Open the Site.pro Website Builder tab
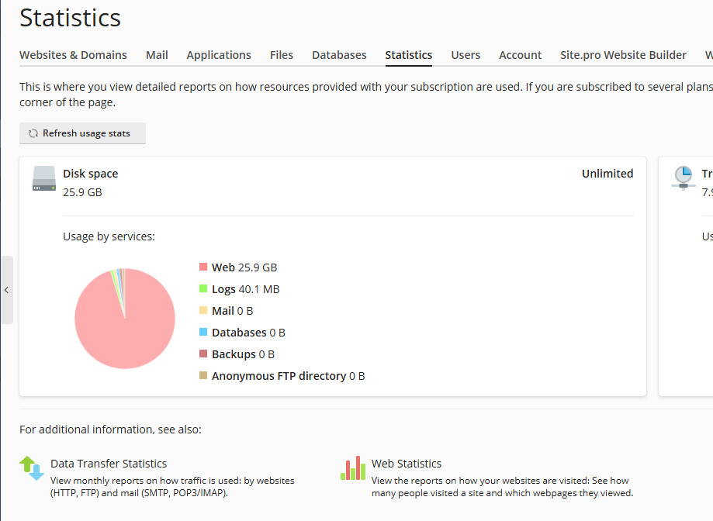Image resolution: width=713 pixels, height=521 pixels. click(x=623, y=55)
